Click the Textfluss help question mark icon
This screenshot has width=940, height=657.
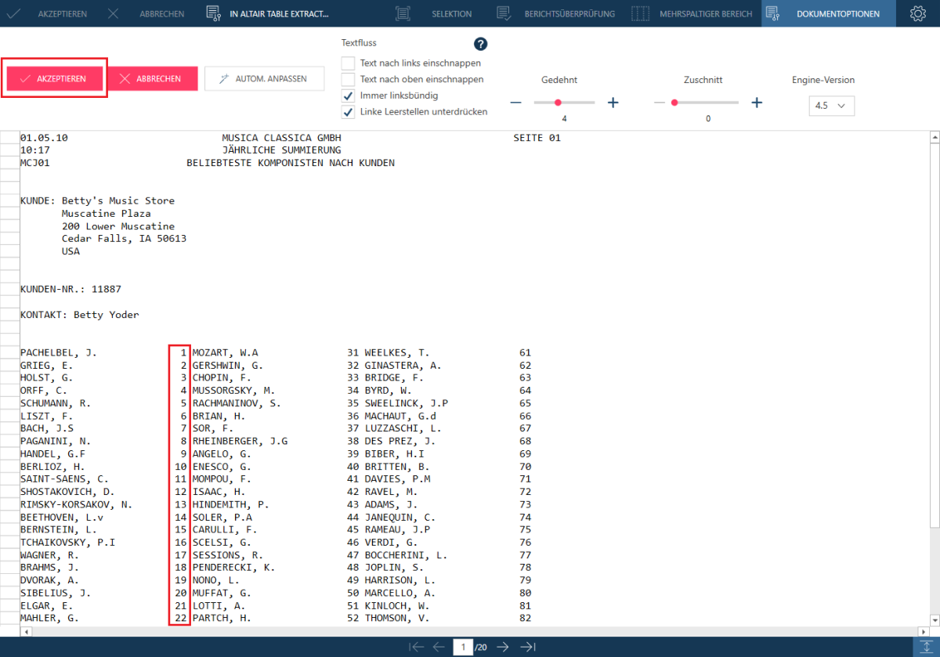(481, 44)
